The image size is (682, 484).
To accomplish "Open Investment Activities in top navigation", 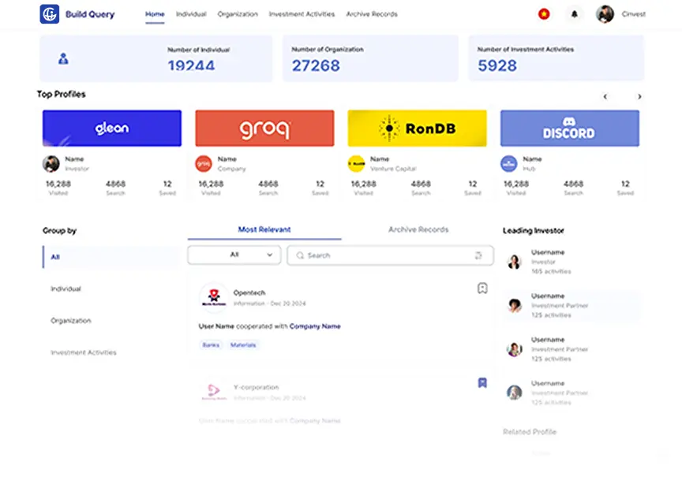I will point(302,14).
